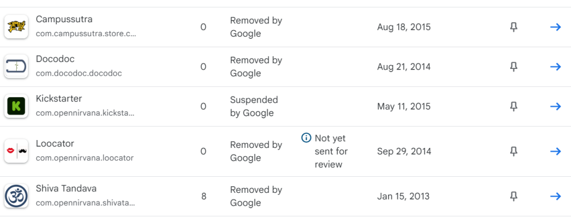Screen dimensions: 571x219
Task: Open Kickstarter details via blue arrow
Action: tap(555, 106)
